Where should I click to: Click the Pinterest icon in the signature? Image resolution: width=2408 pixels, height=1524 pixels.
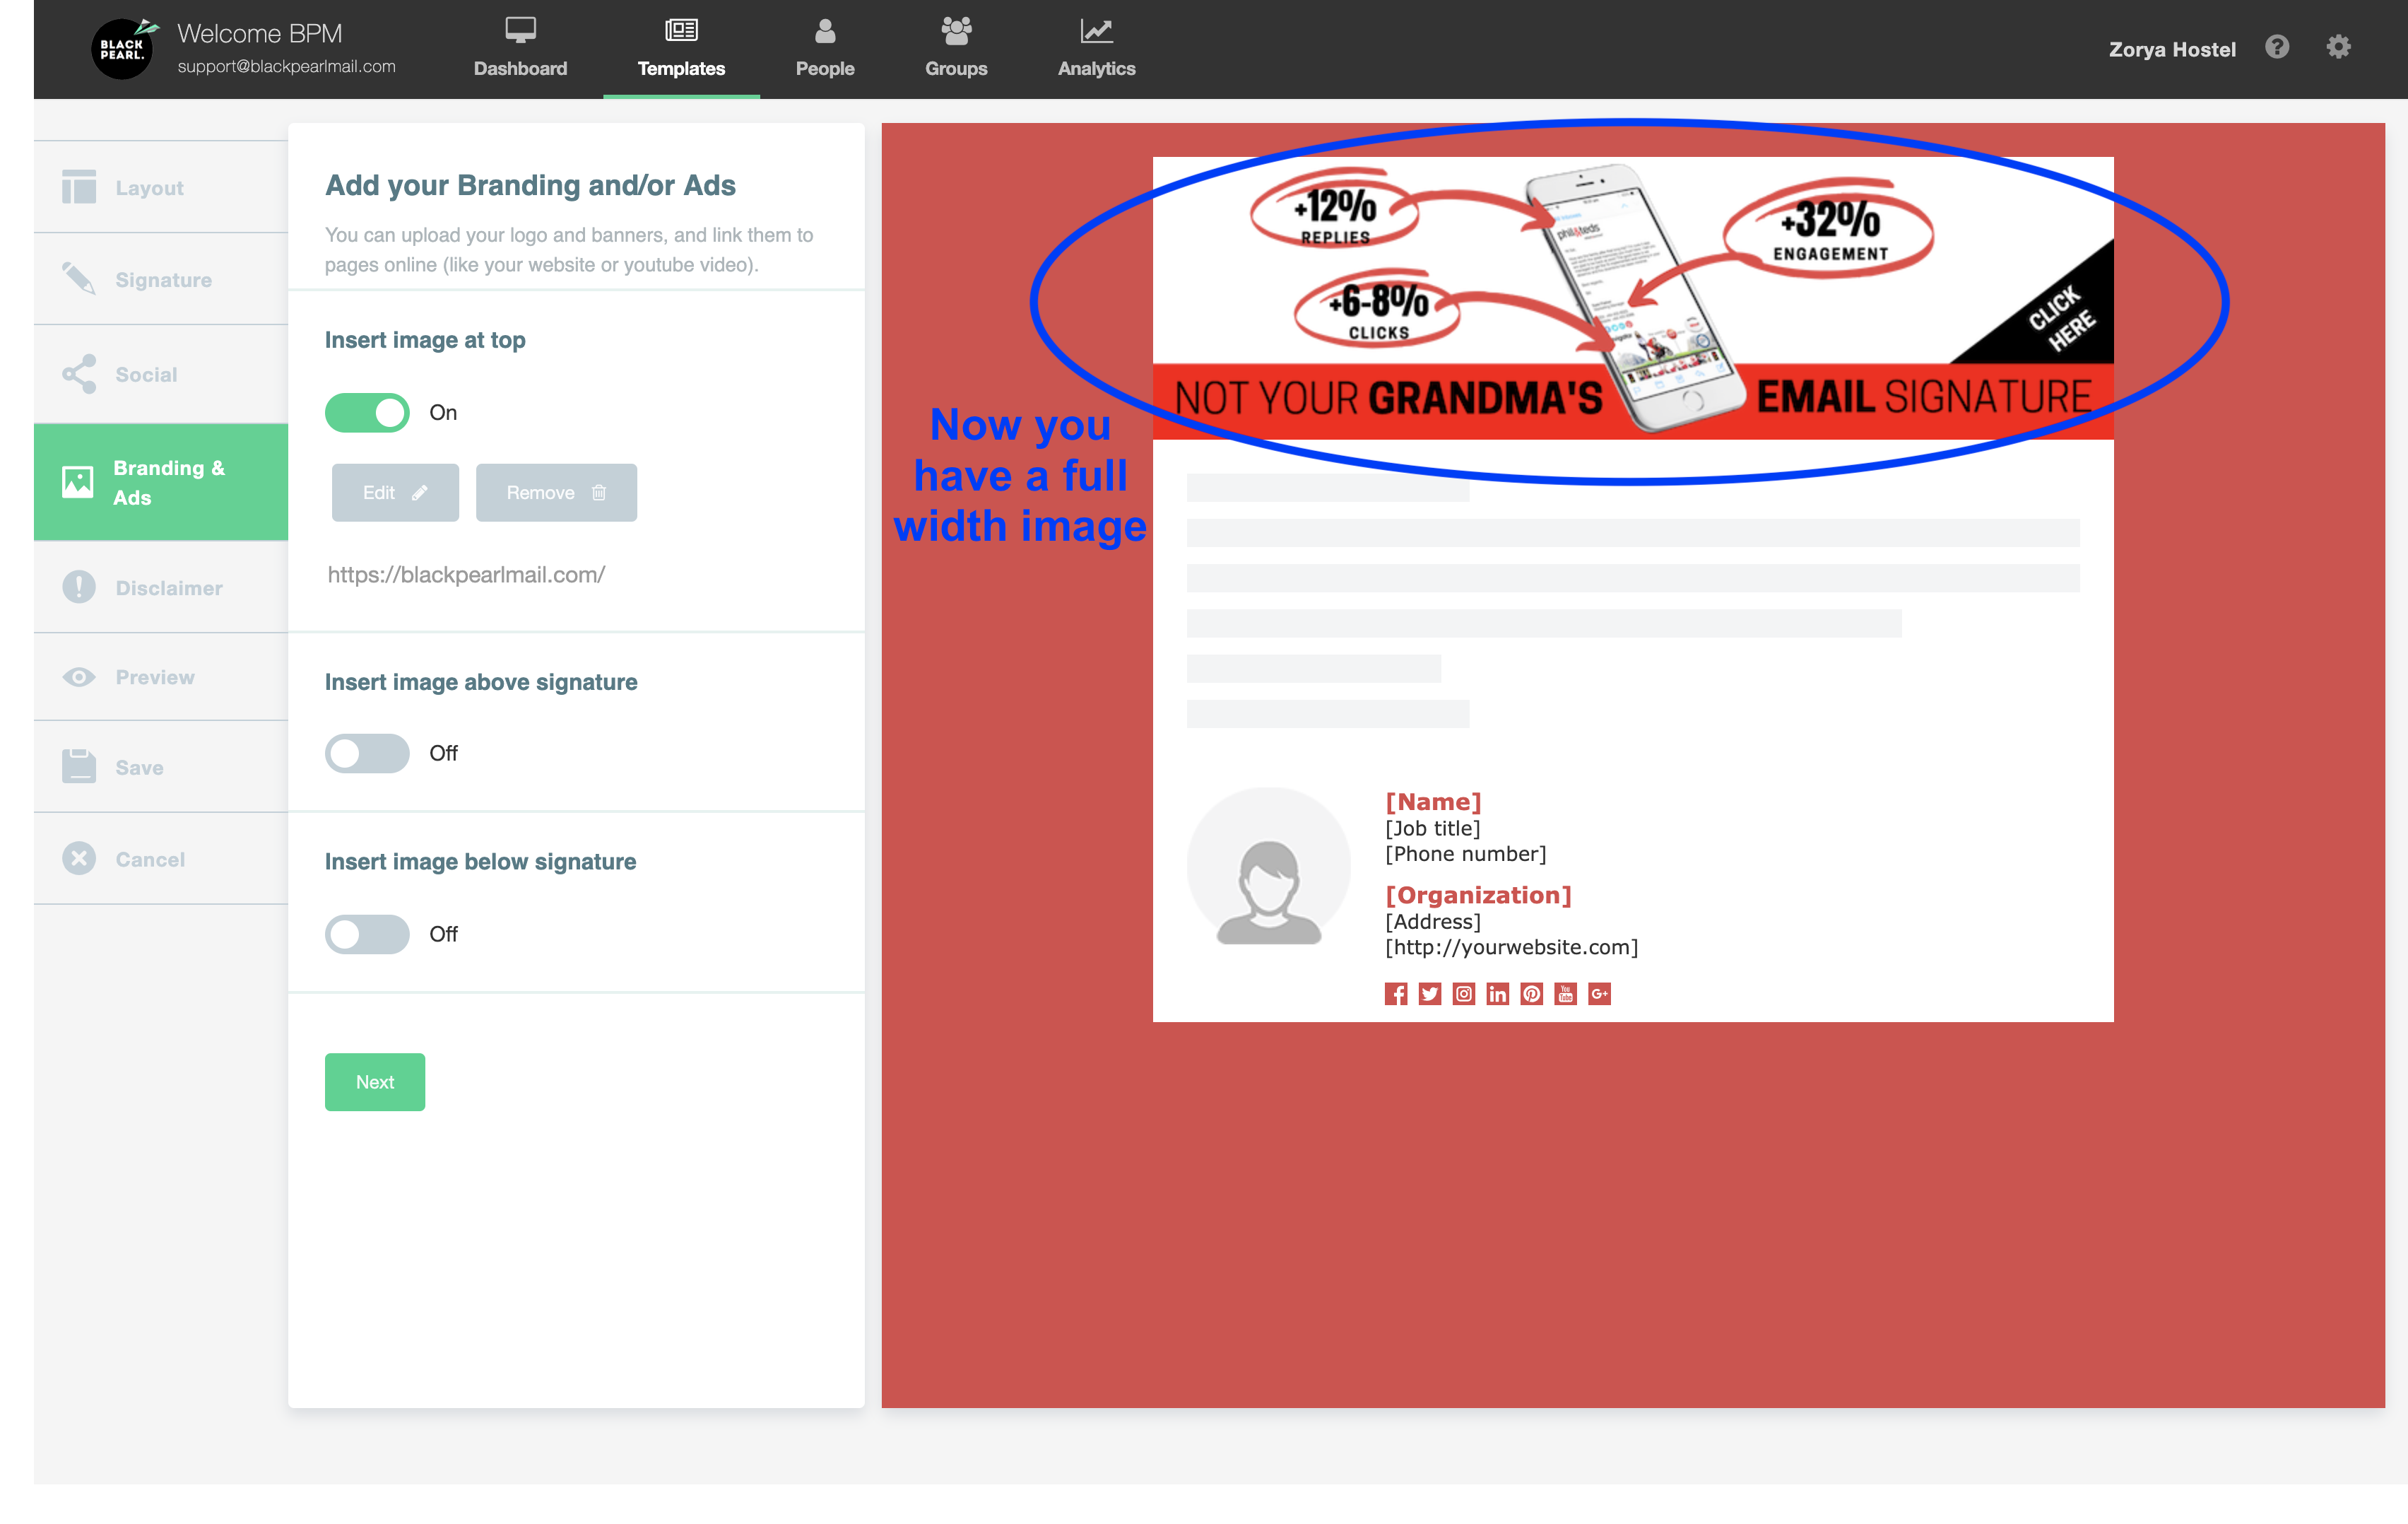click(1531, 994)
